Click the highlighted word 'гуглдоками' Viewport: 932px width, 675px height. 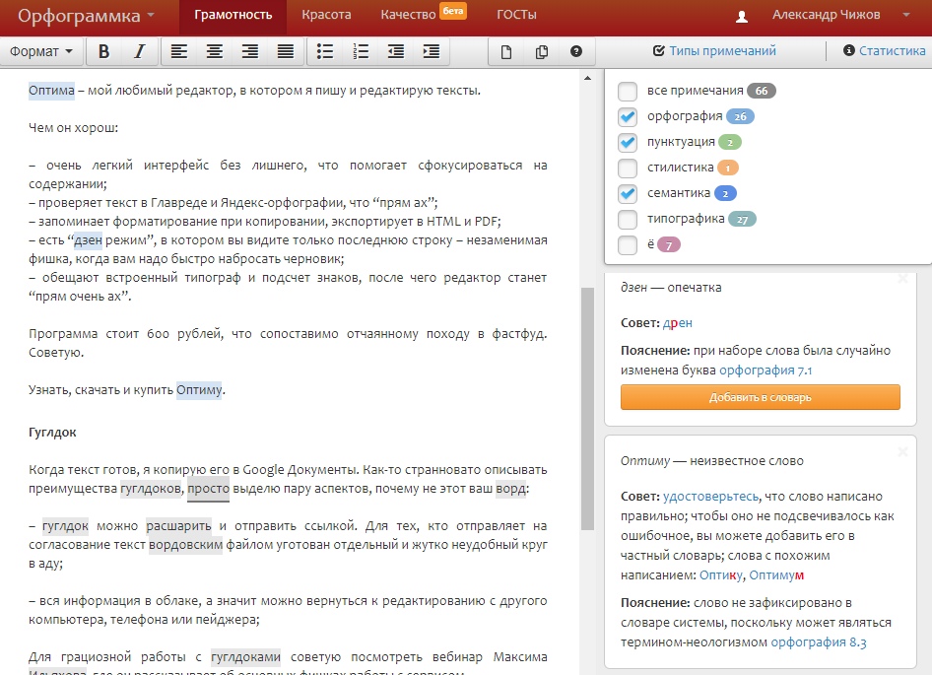[245, 657]
